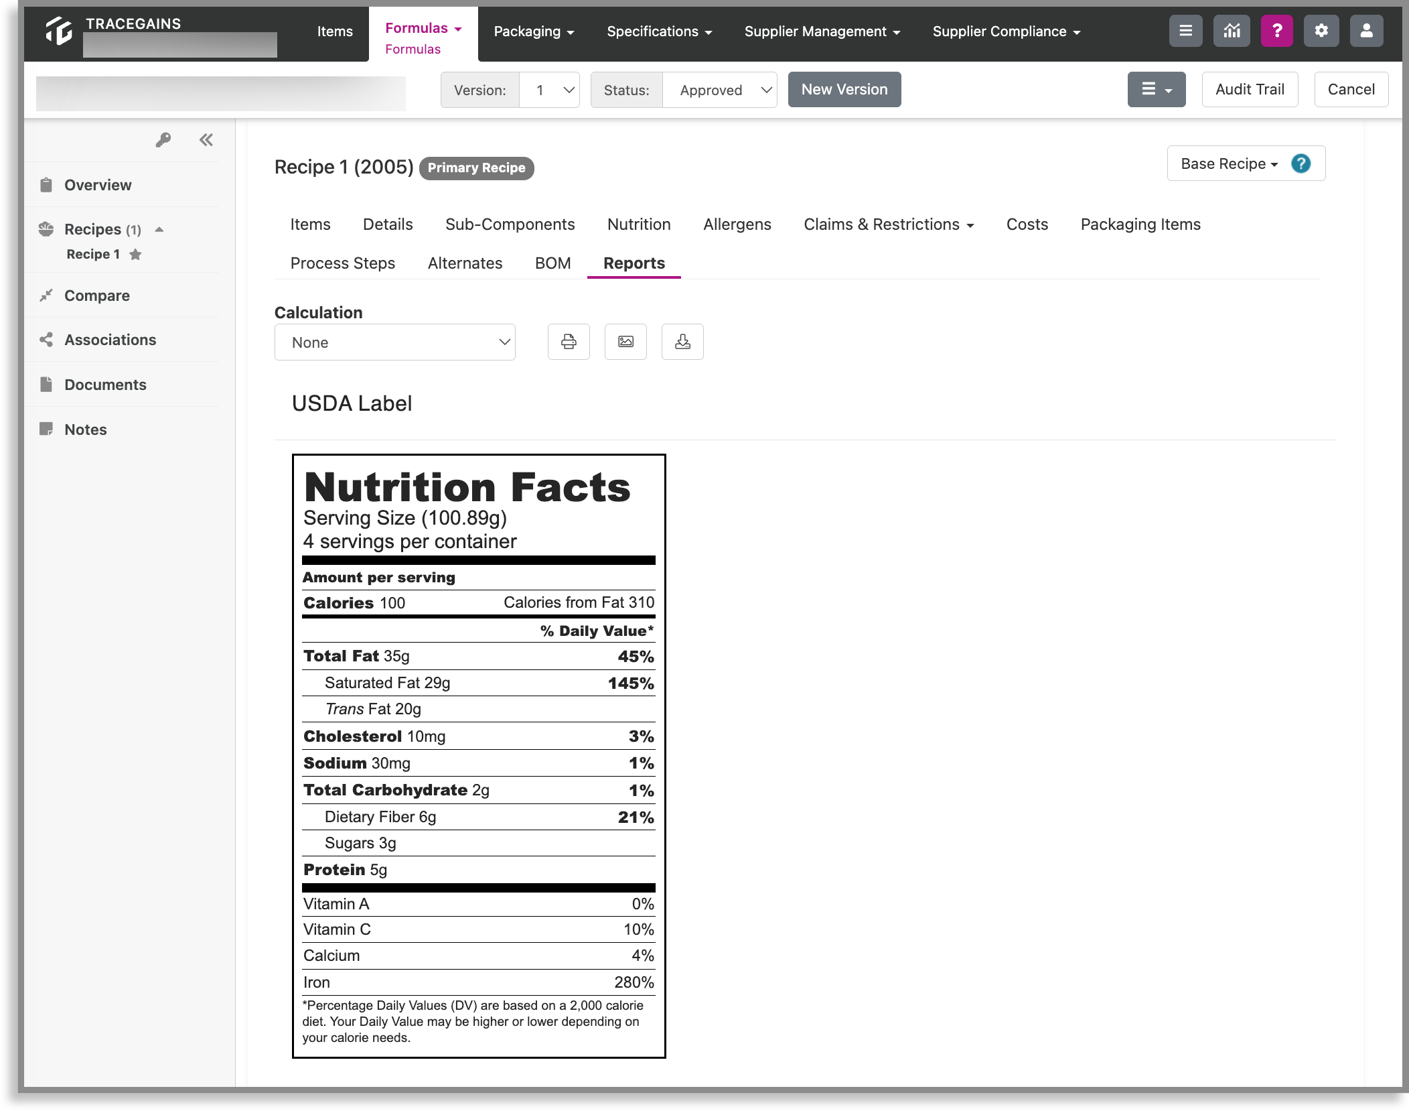Click the Formulas sub-link under navigation

pos(413,49)
